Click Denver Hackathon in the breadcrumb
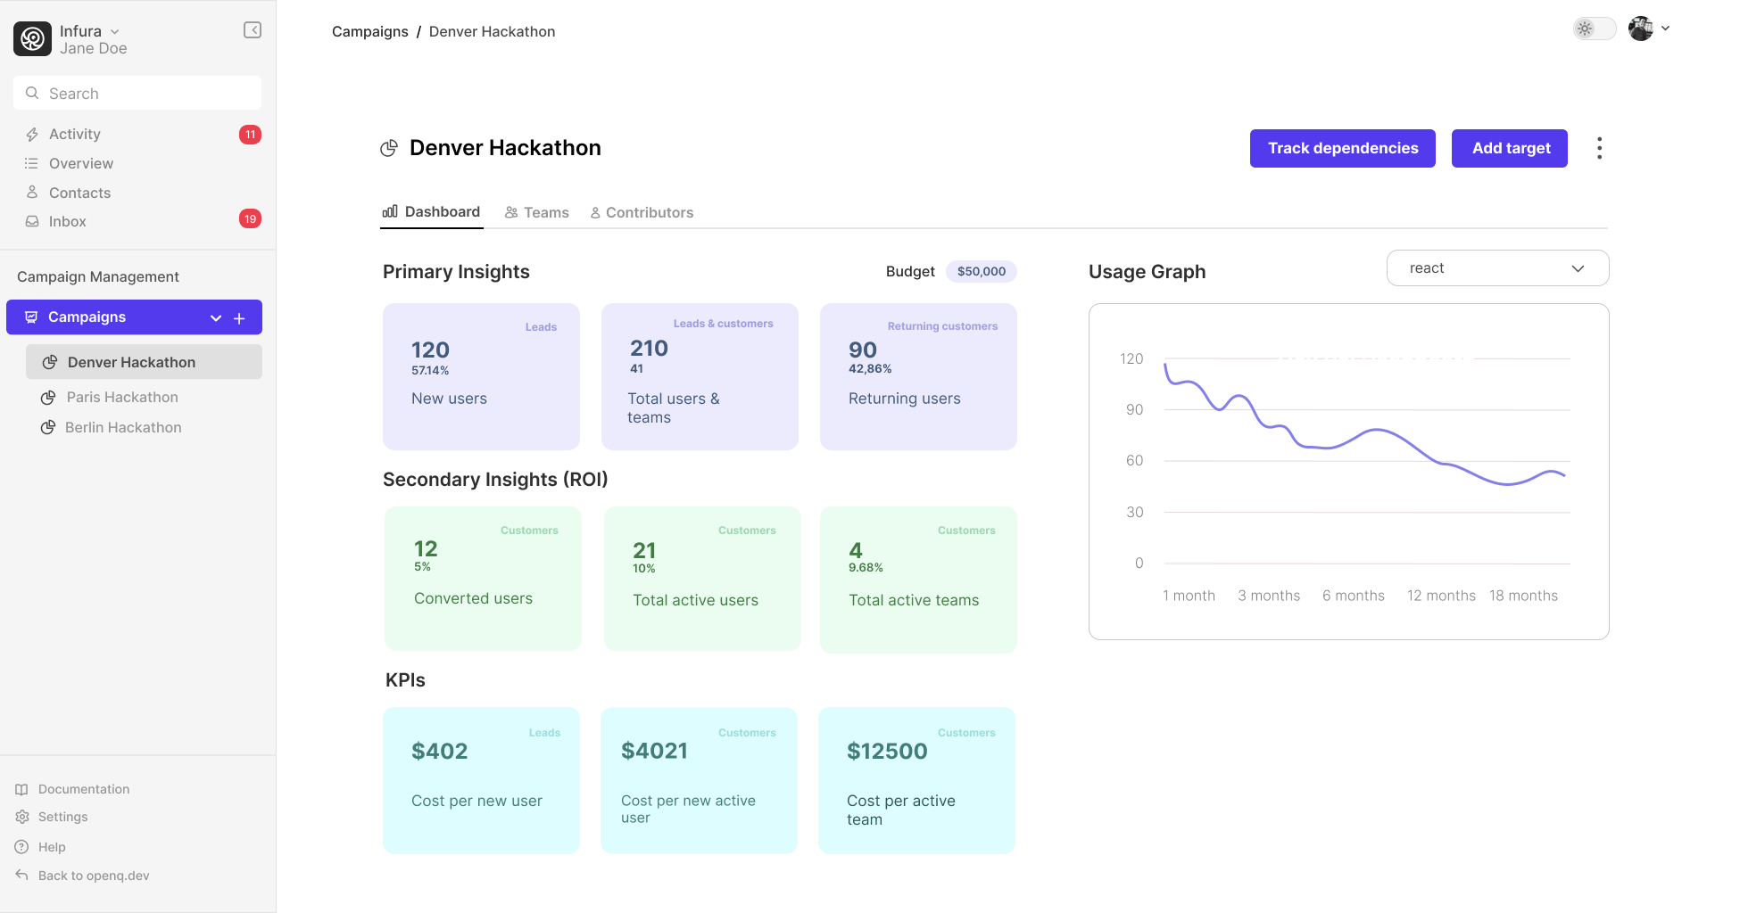Image resolution: width=1740 pixels, height=913 pixels. pyautogui.click(x=492, y=32)
